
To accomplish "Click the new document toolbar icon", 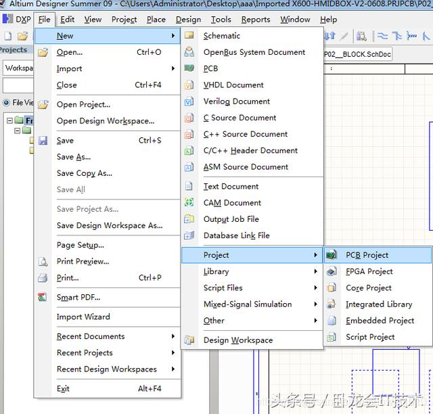I will click(x=7, y=36).
